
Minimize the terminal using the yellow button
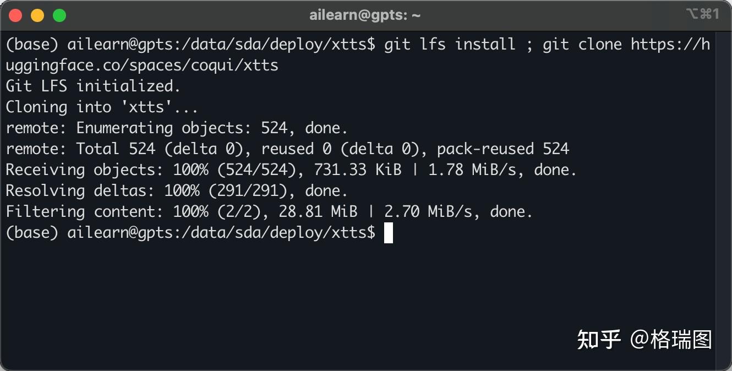pyautogui.click(x=37, y=15)
